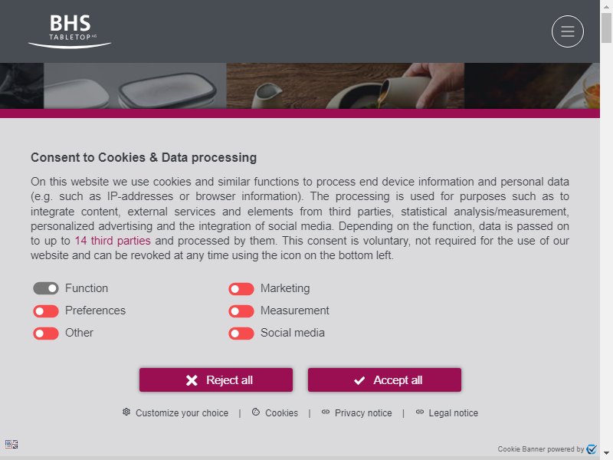Toggle the Function switch
Viewport: 613px width, 460px height.
click(46, 288)
